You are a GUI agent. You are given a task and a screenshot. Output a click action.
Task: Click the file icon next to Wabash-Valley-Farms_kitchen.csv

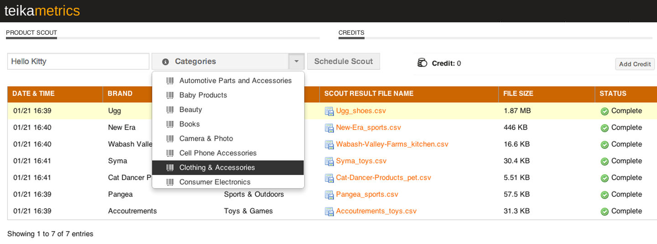pos(329,145)
